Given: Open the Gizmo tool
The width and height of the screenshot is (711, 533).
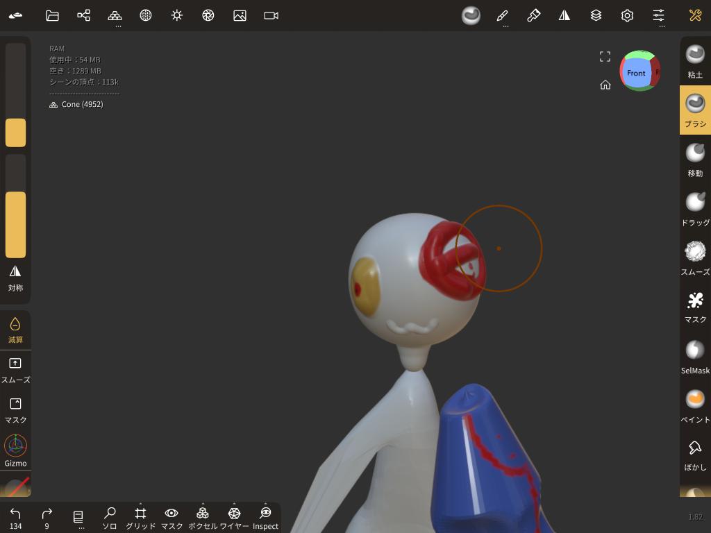Looking at the screenshot, I should coord(15,450).
